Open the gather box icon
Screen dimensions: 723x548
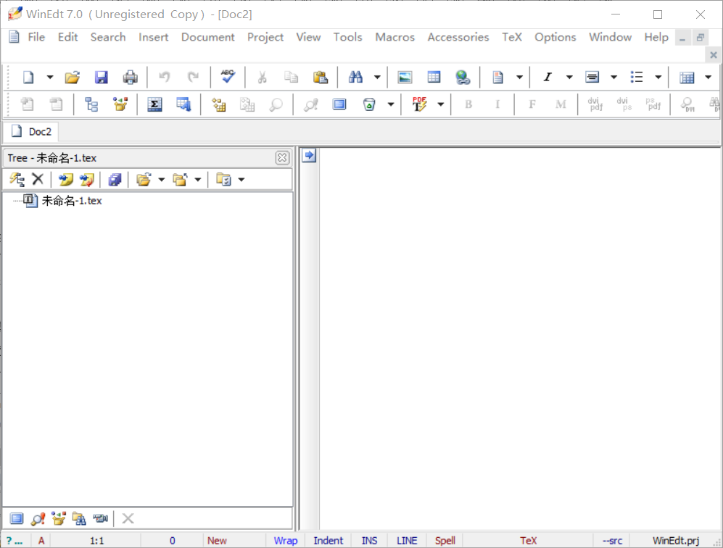click(x=120, y=104)
